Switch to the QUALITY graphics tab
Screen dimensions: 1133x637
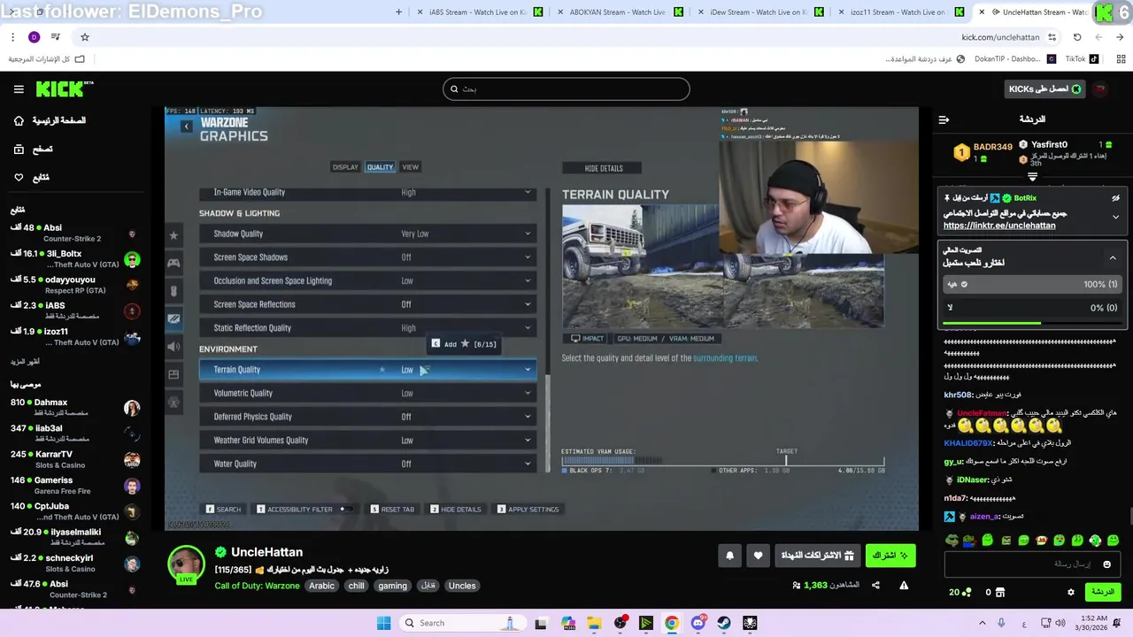pyautogui.click(x=380, y=167)
